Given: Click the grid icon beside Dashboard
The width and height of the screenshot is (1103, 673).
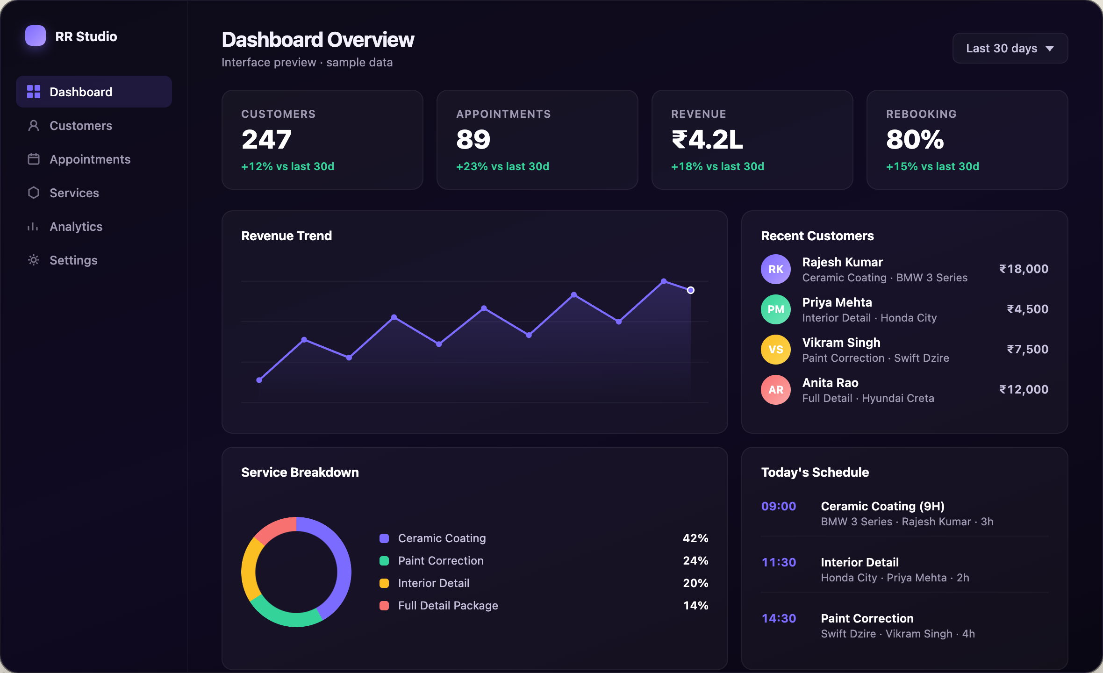Looking at the screenshot, I should click(x=34, y=92).
